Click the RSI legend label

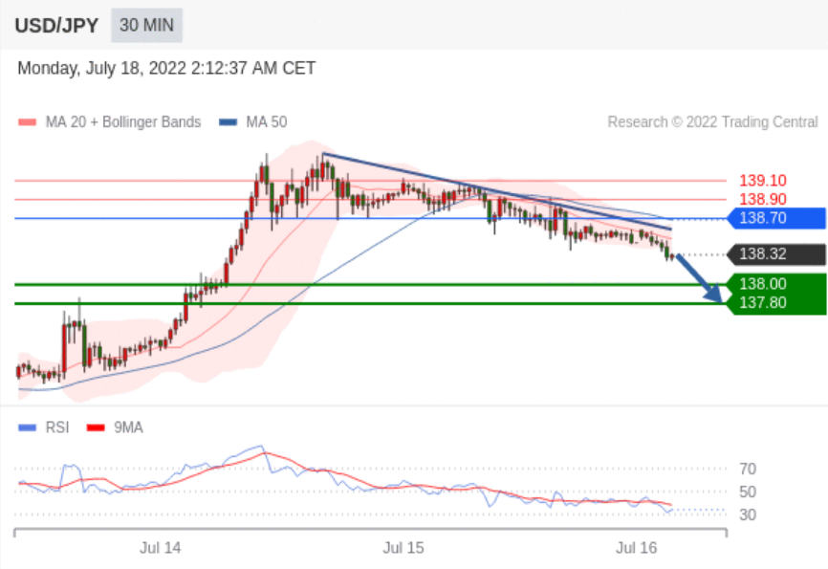[57, 427]
